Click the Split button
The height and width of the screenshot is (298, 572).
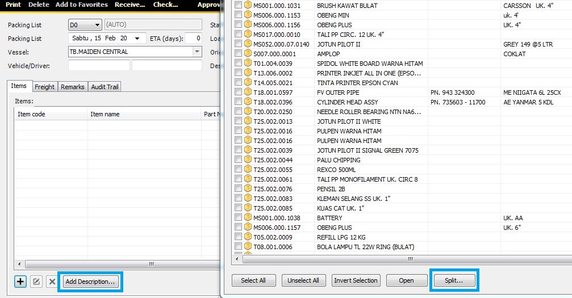point(454,280)
